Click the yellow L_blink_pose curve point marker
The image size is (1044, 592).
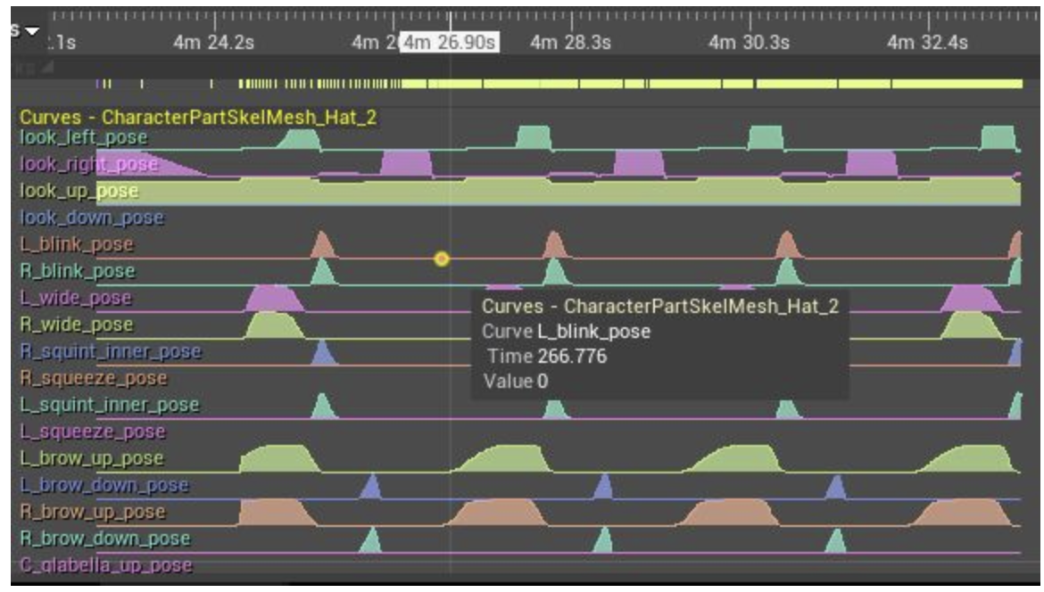442,259
